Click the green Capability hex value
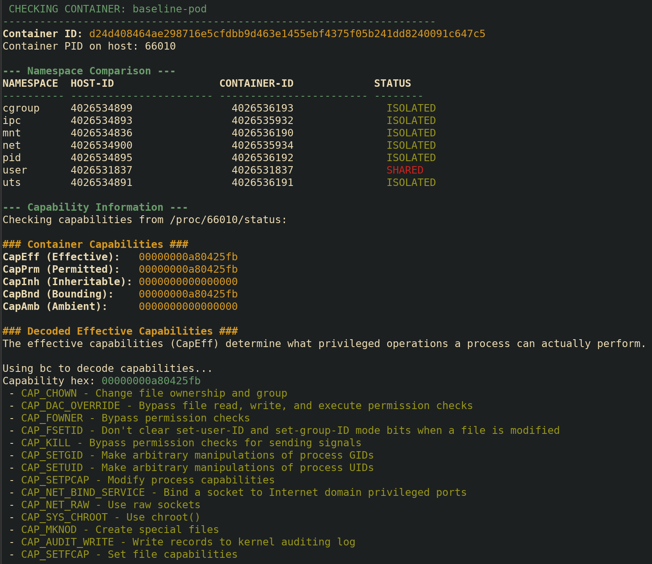This screenshot has width=652, height=564. (151, 381)
